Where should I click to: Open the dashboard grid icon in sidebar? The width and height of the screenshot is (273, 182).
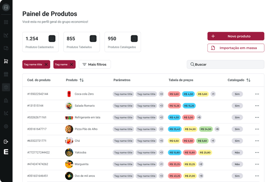coord(6,22)
